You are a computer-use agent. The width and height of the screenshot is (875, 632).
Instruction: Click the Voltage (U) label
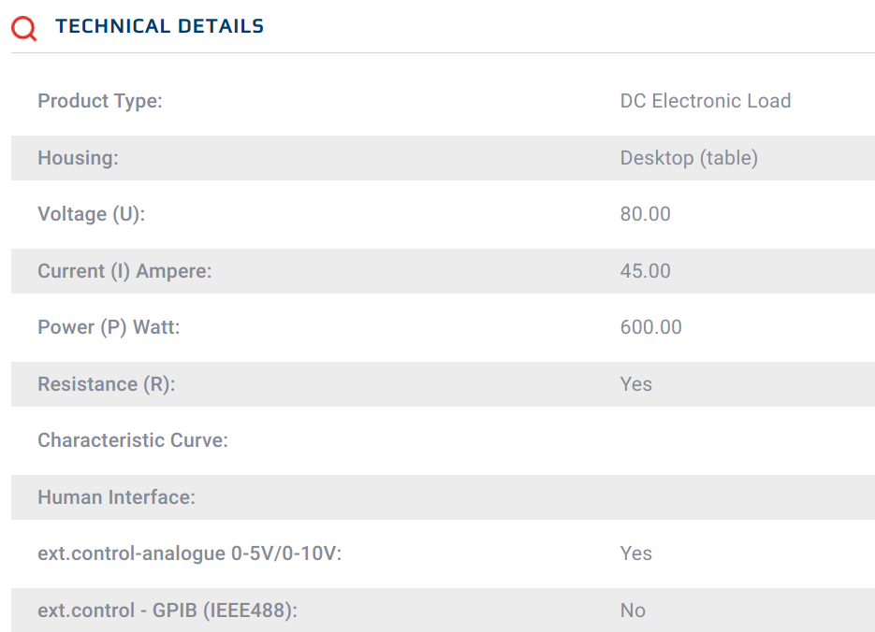coord(92,214)
